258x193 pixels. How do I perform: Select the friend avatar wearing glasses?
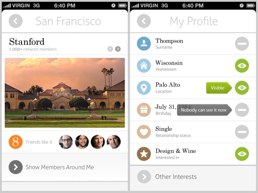[x=66, y=142]
